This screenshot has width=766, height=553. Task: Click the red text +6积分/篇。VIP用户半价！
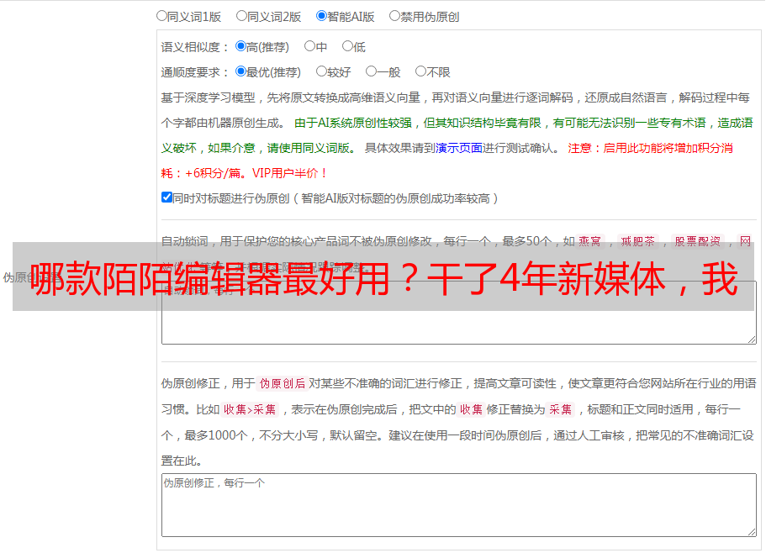point(256,173)
